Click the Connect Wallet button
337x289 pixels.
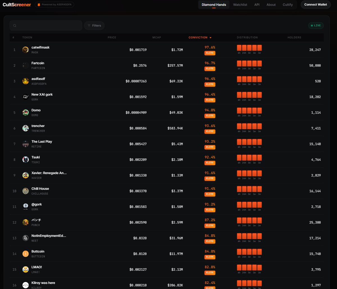[316, 4]
